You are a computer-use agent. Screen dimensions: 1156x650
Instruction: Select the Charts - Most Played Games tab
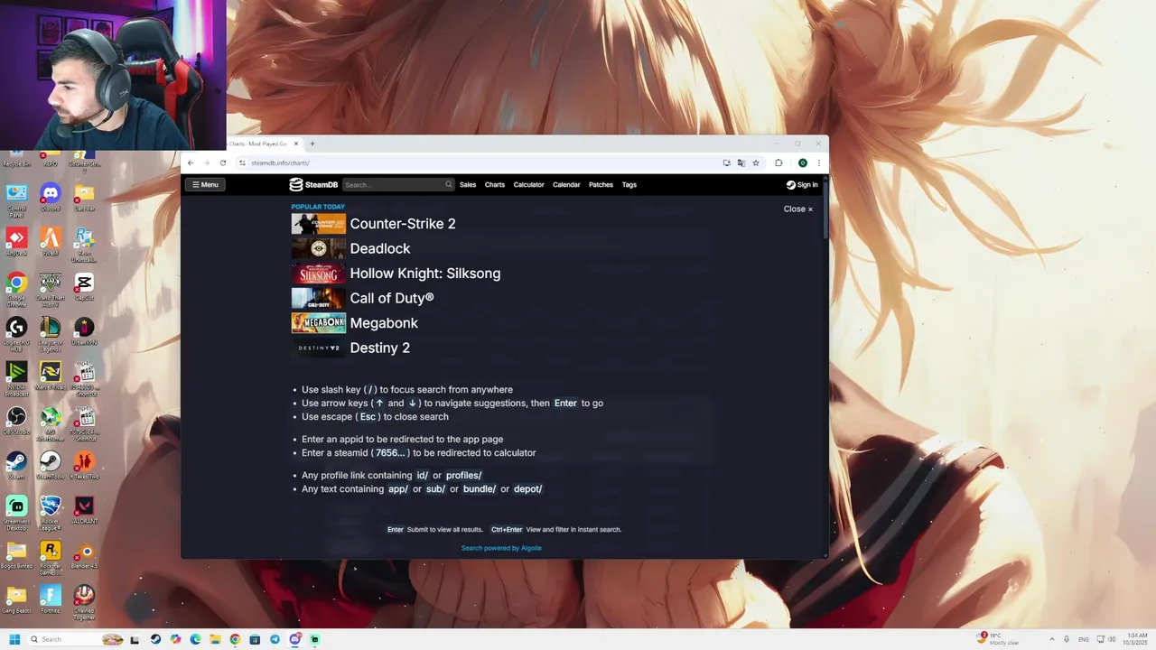(x=258, y=144)
